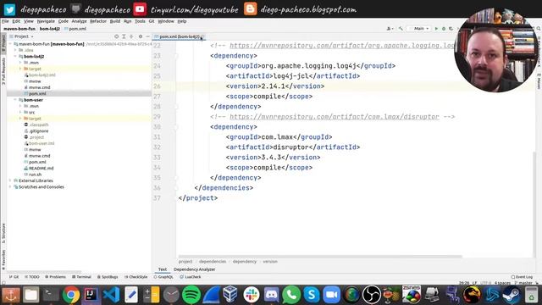This screenshot has width=542, height=305.
Task: Collapse the bom-user module
Action: pyautogui.click(x=15, y=100)
